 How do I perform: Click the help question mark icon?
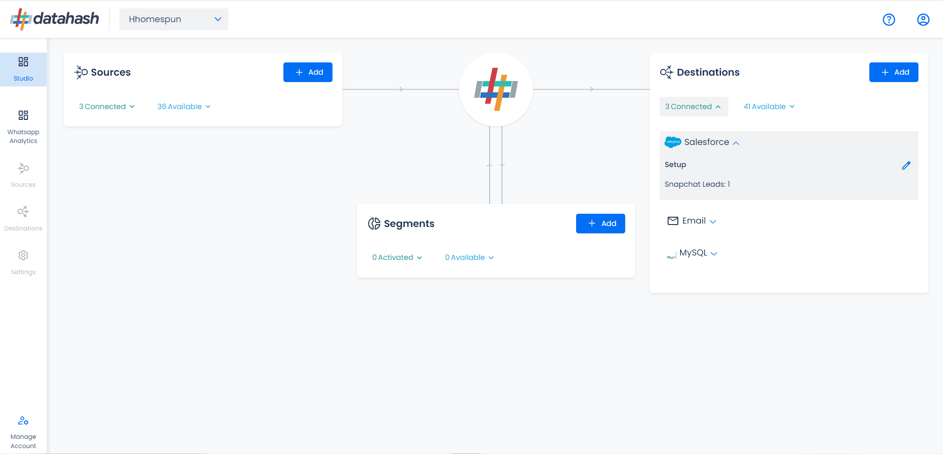pos(888,20)
